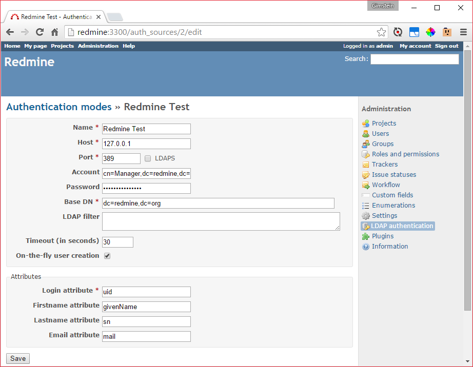Open Administration in top menu
Viewport: 473px width, 367px height.
[98, 46]
